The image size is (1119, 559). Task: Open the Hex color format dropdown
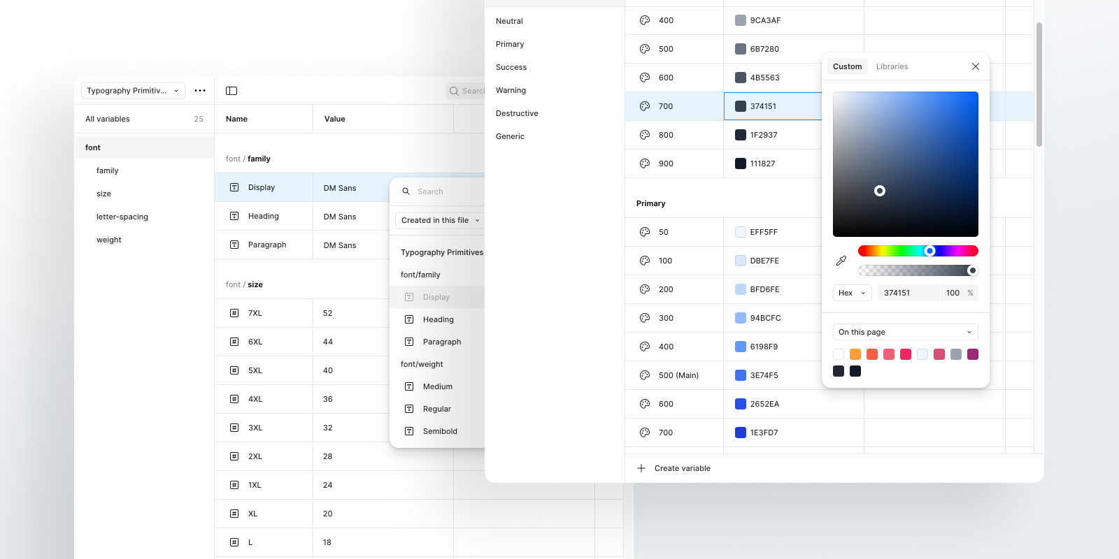pos(852,293)
